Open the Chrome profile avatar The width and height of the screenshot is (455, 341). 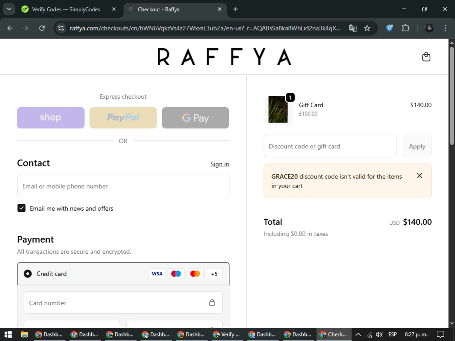point(429,28)
